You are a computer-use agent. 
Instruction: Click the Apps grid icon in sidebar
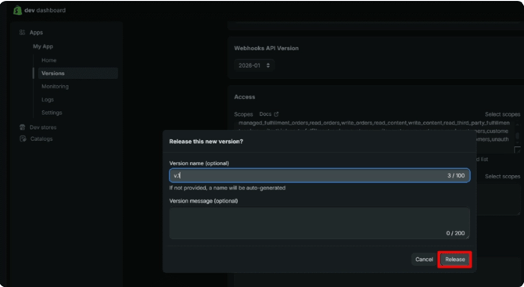click(23, 32)
